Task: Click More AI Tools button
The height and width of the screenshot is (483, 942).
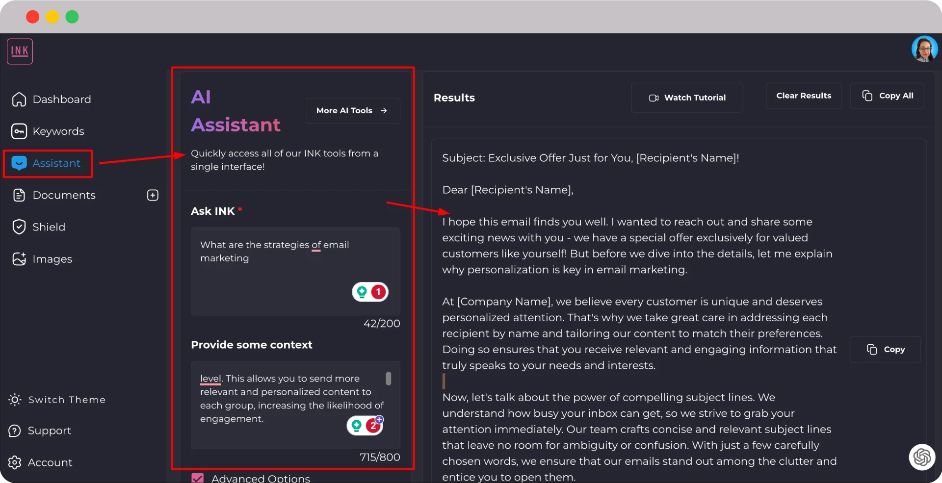Action: coord(353,111)
